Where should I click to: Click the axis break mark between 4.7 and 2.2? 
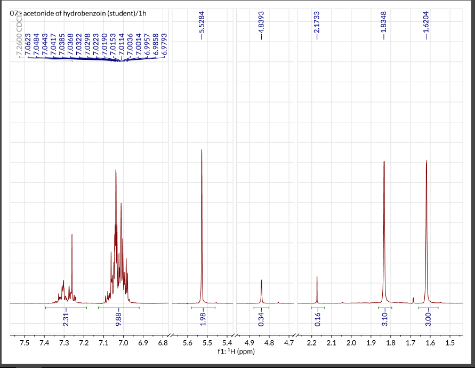[x=296, y=335]
